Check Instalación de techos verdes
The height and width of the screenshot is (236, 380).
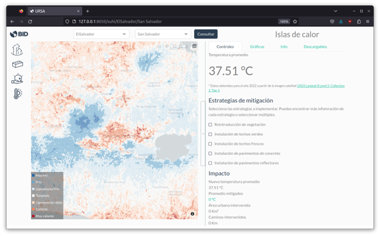tap(210, 134)
